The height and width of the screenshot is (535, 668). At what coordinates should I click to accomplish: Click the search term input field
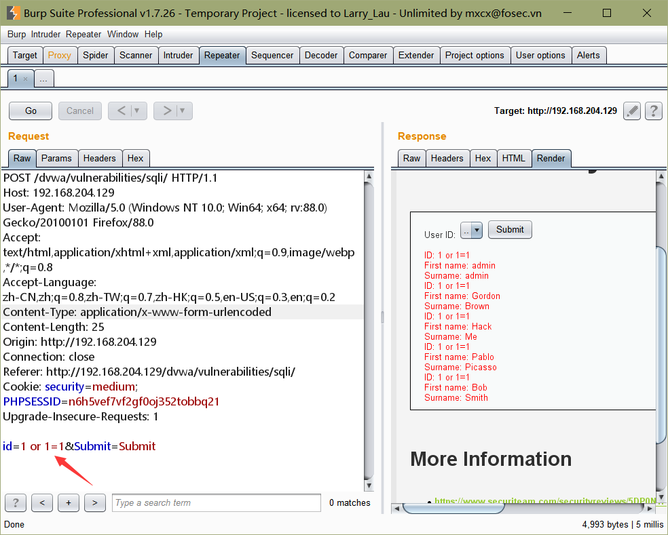pyautogui.click(x=217, y=502)
